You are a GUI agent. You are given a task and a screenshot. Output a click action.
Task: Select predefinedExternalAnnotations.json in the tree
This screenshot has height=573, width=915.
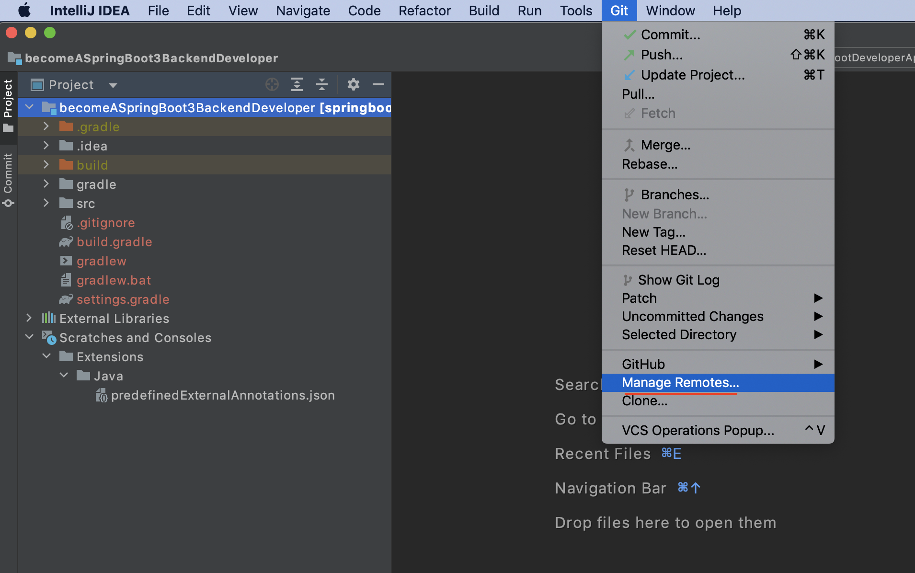[205, 395]
